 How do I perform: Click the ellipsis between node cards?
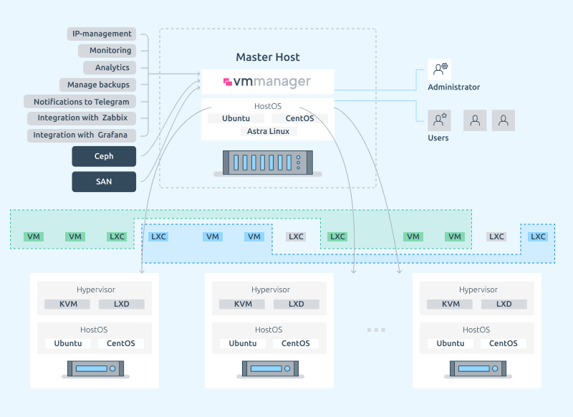pos(376,330)
